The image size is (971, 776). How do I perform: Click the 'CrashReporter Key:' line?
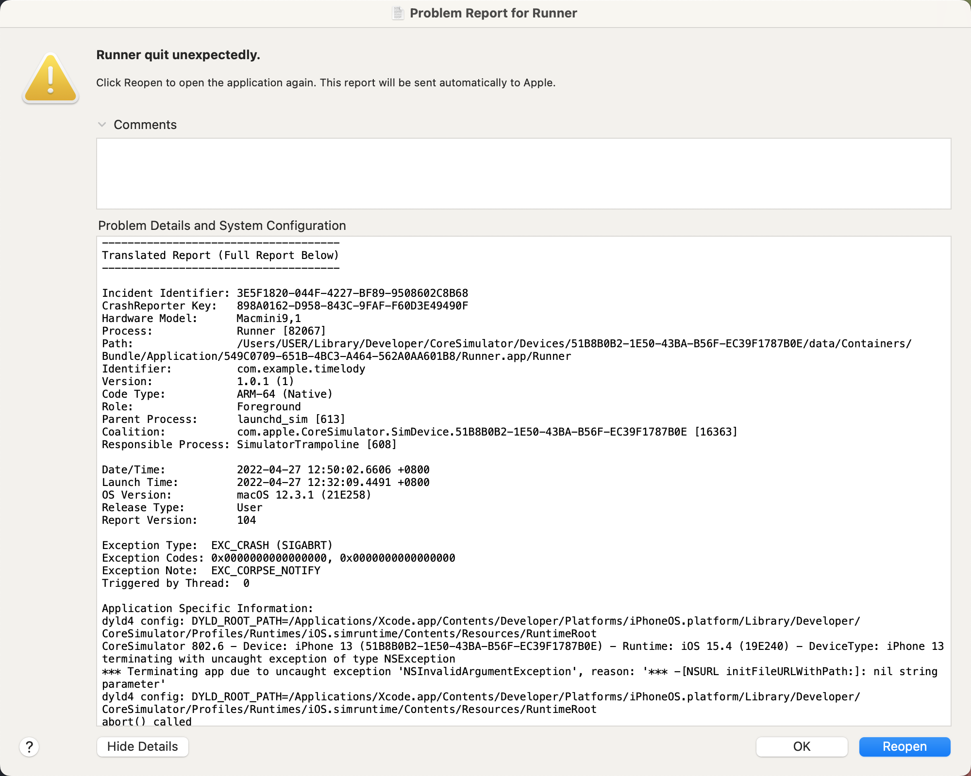(x=285, y=306)
